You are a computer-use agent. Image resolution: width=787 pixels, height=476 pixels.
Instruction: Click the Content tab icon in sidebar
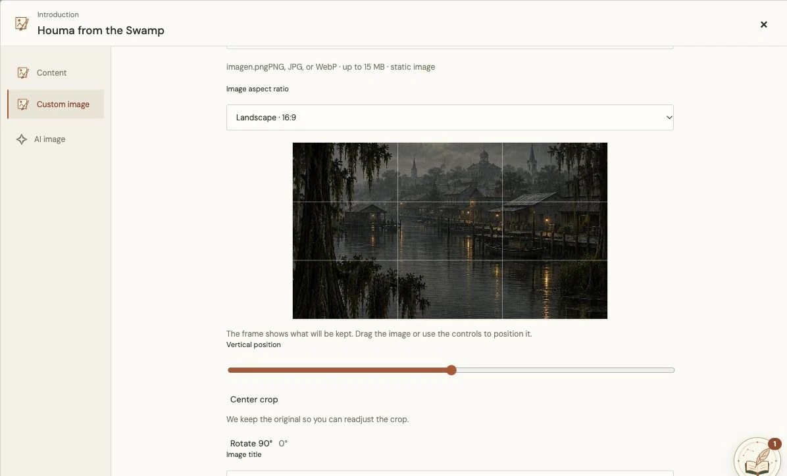coord(23,73)
